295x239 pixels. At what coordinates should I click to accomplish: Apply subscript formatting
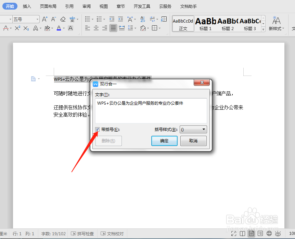26,28
